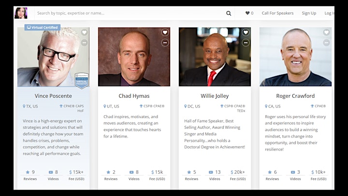
Task: Favorite Vince Poscente with heart icon
Action: click(x=84, y=32)
